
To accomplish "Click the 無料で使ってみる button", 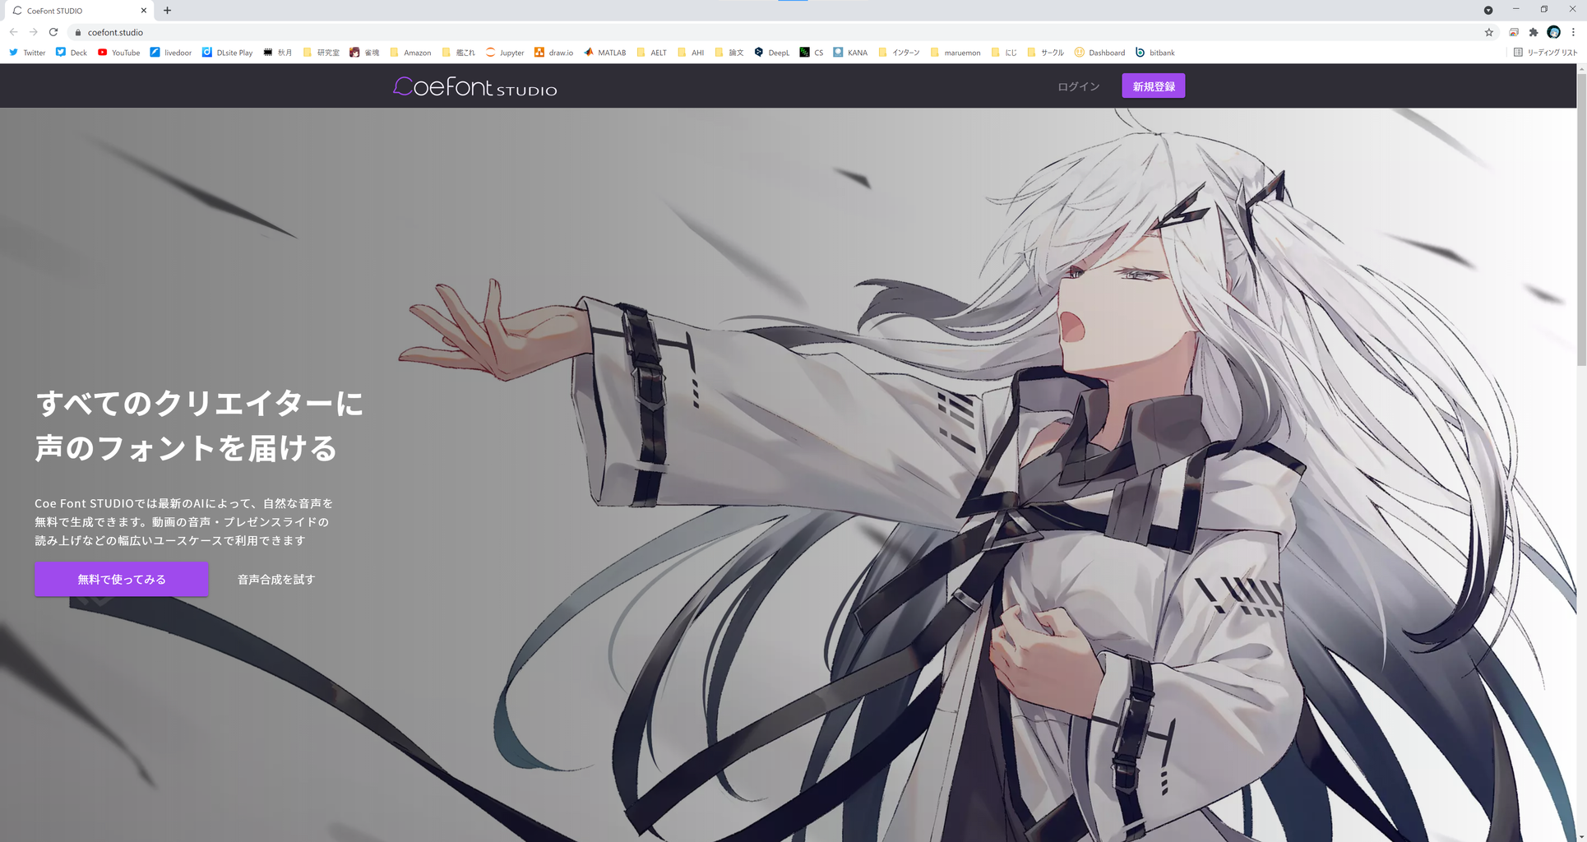I will (122, 580).
